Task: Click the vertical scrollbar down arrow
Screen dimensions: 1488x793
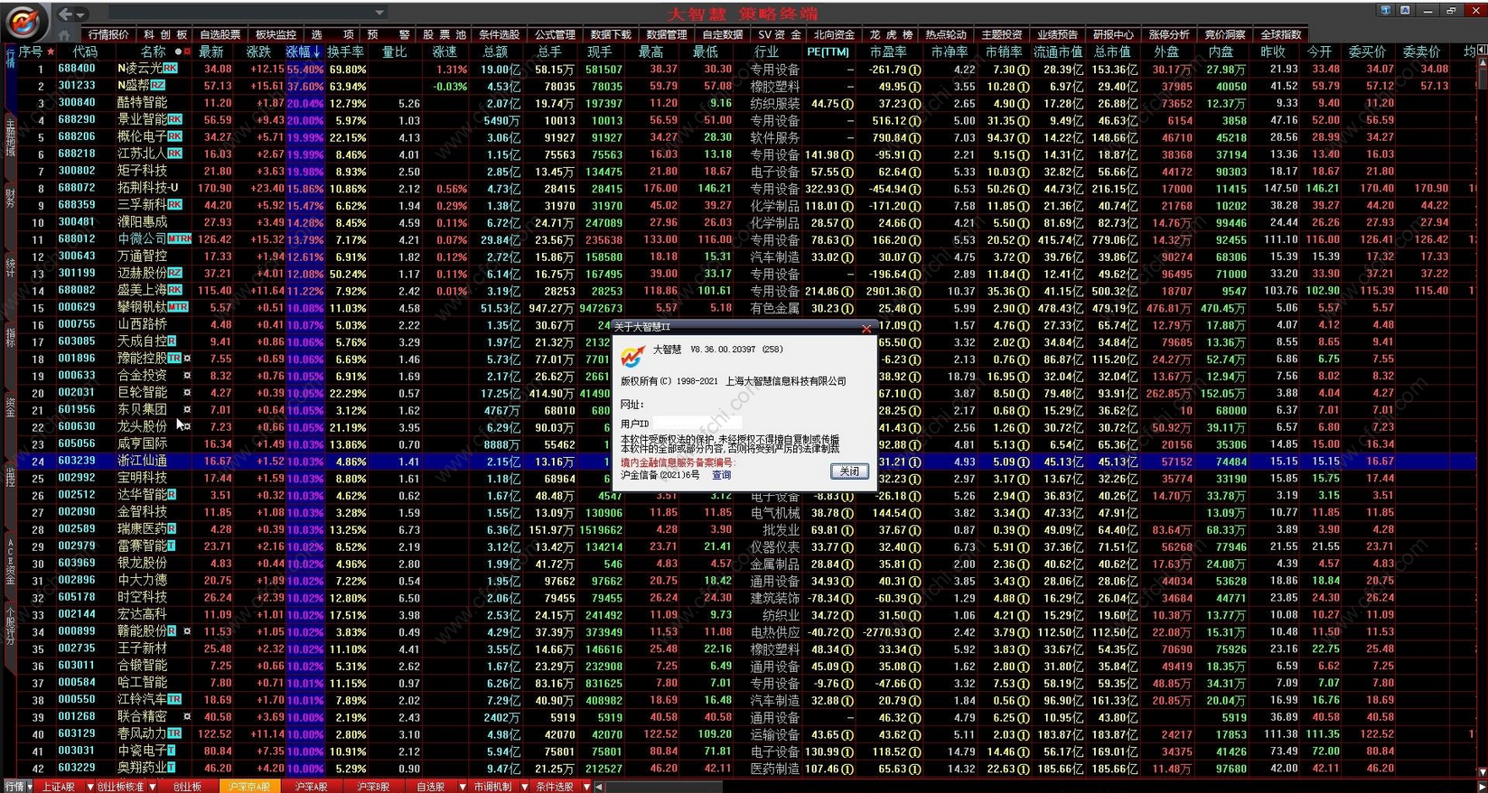Action: coord(1482,773)
